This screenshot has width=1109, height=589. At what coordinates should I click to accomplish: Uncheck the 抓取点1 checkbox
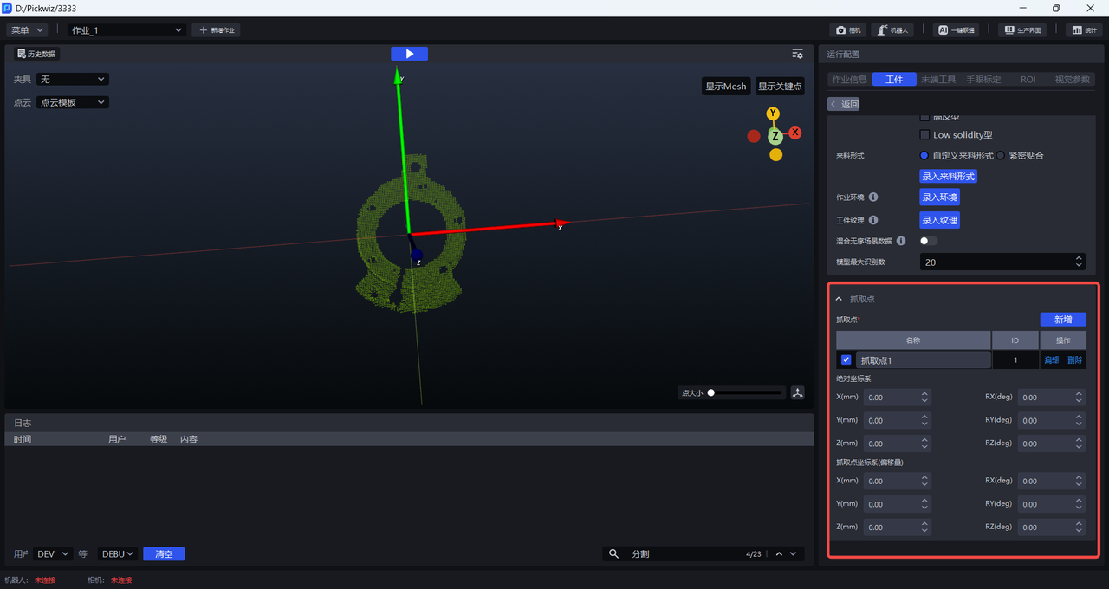click(x=846, y=360)
